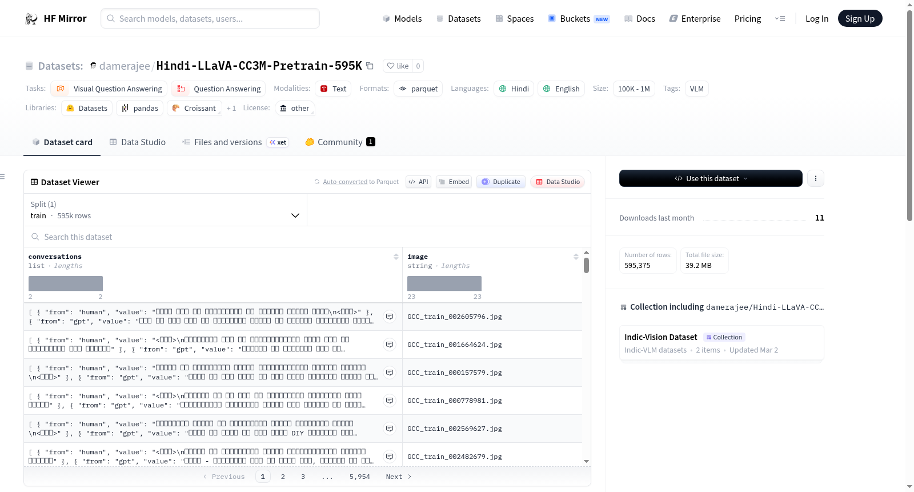The height and width of the screenshot is (492, 914).
Task: Sort by the image column
Action: click(576, 257)
